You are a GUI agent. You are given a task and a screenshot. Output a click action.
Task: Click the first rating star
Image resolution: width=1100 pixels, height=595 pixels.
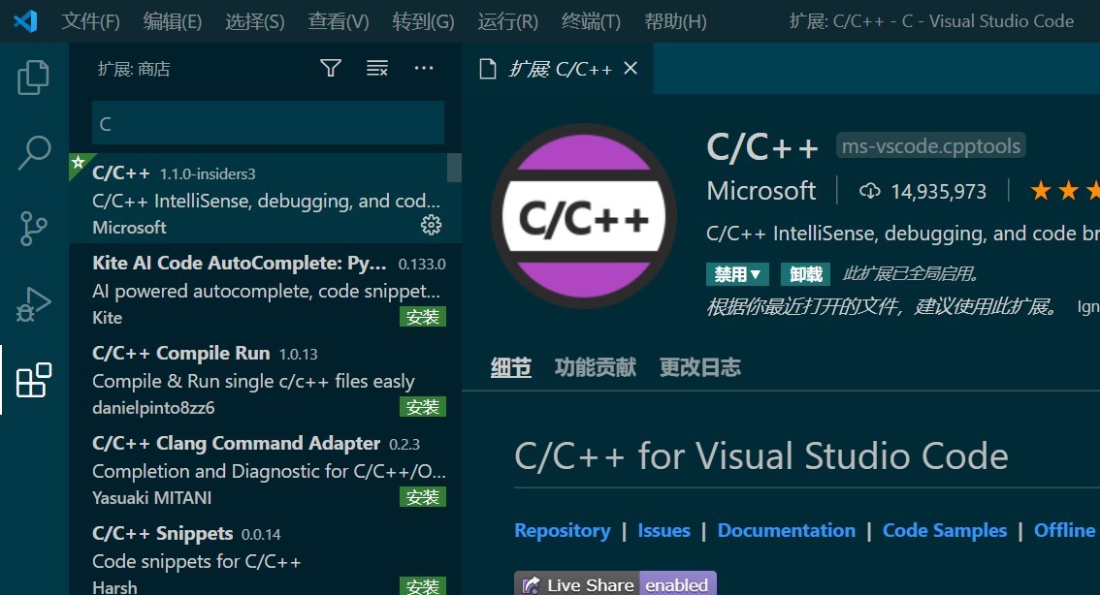[1041, 190]
